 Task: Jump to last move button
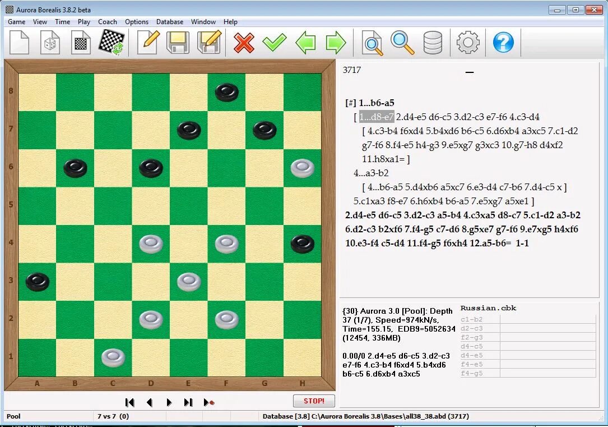click(188, 402)
